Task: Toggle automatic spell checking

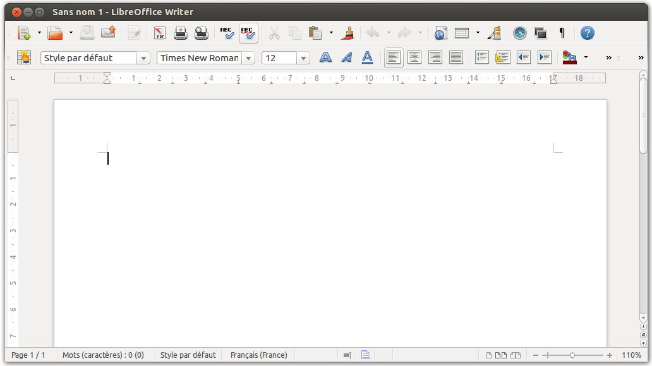Action: tap(248, 33)
